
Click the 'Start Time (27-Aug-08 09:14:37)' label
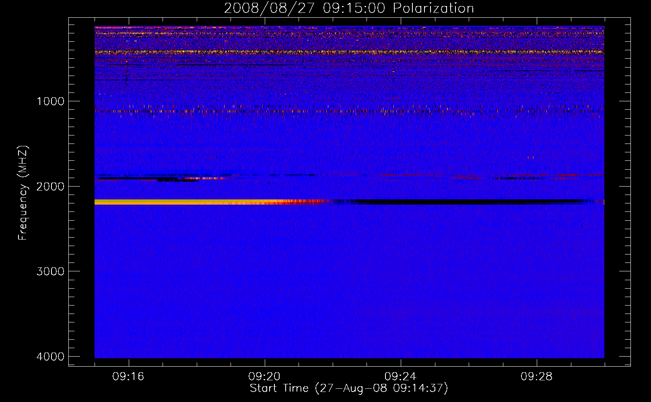(x=349, y=388)
